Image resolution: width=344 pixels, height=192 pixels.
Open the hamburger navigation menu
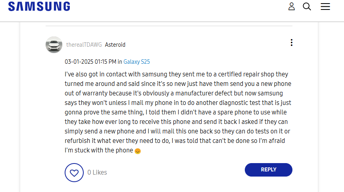pos(325,6)
